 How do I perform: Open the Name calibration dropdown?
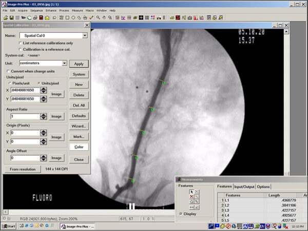click(x=85, y=35)
